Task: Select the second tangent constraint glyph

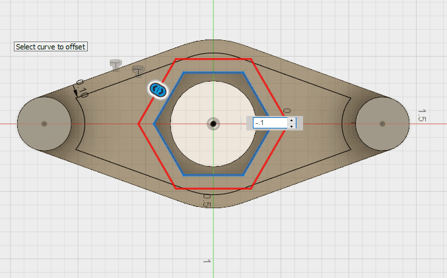Action: pyautogui.click(x=137, y=70)
